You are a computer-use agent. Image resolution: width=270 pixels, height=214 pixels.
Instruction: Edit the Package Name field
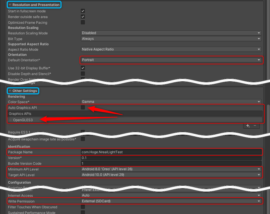pyautogui.click(x=171, y=152)
